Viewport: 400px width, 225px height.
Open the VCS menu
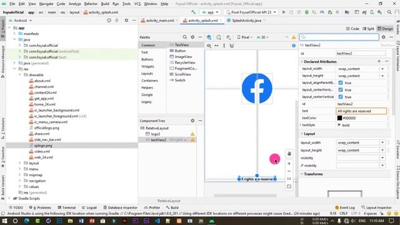point(137,4)
